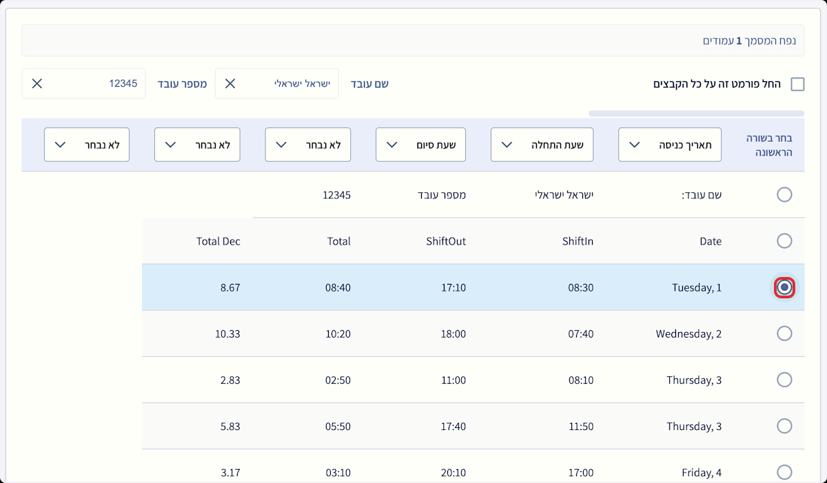
Task: Click the 08:30 ShiftIn cell
Action: [580, 287]
